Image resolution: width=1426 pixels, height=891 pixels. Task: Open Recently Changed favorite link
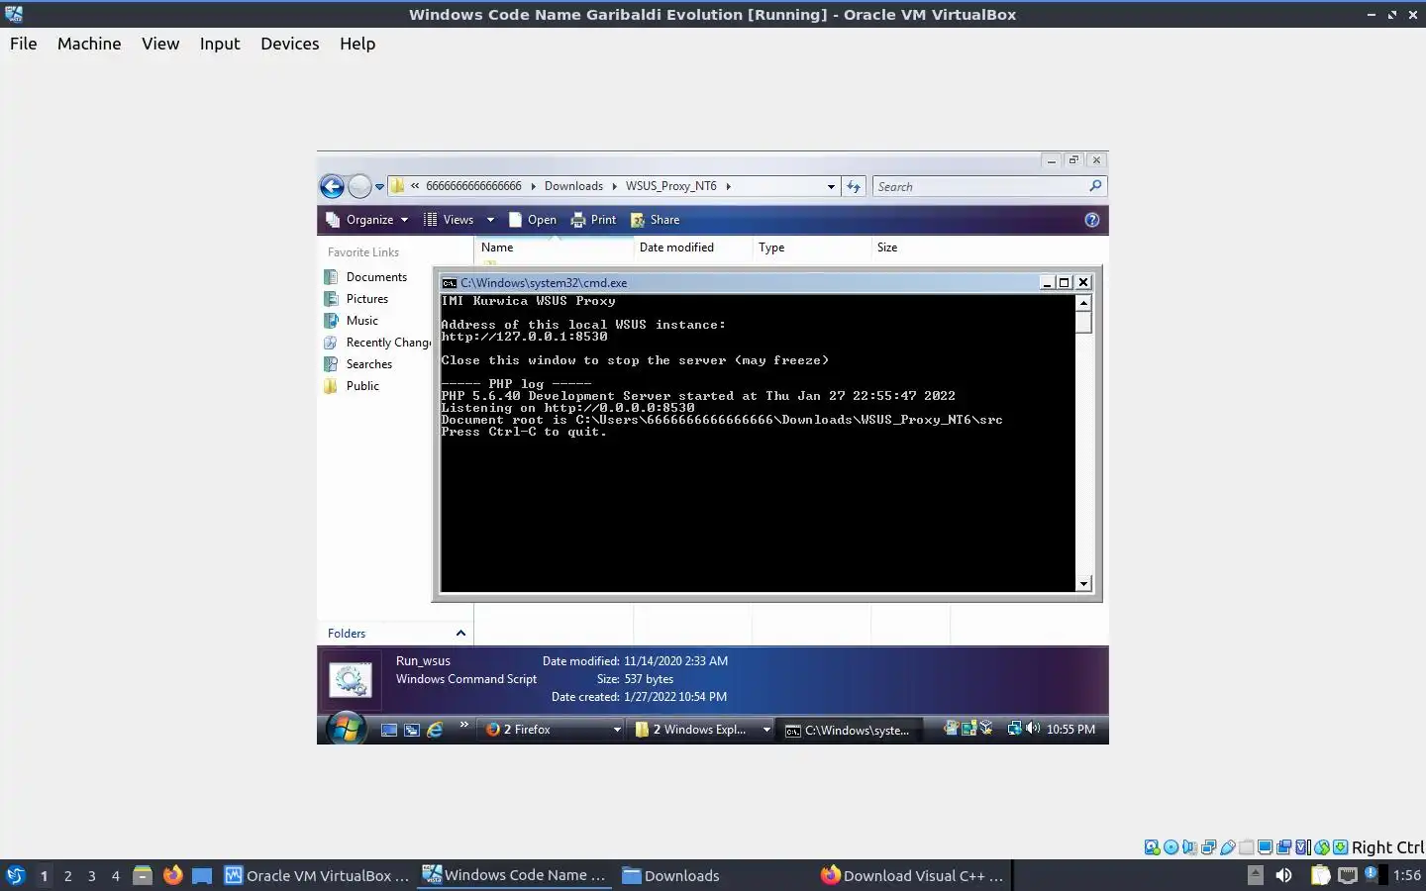coord(377,343)
